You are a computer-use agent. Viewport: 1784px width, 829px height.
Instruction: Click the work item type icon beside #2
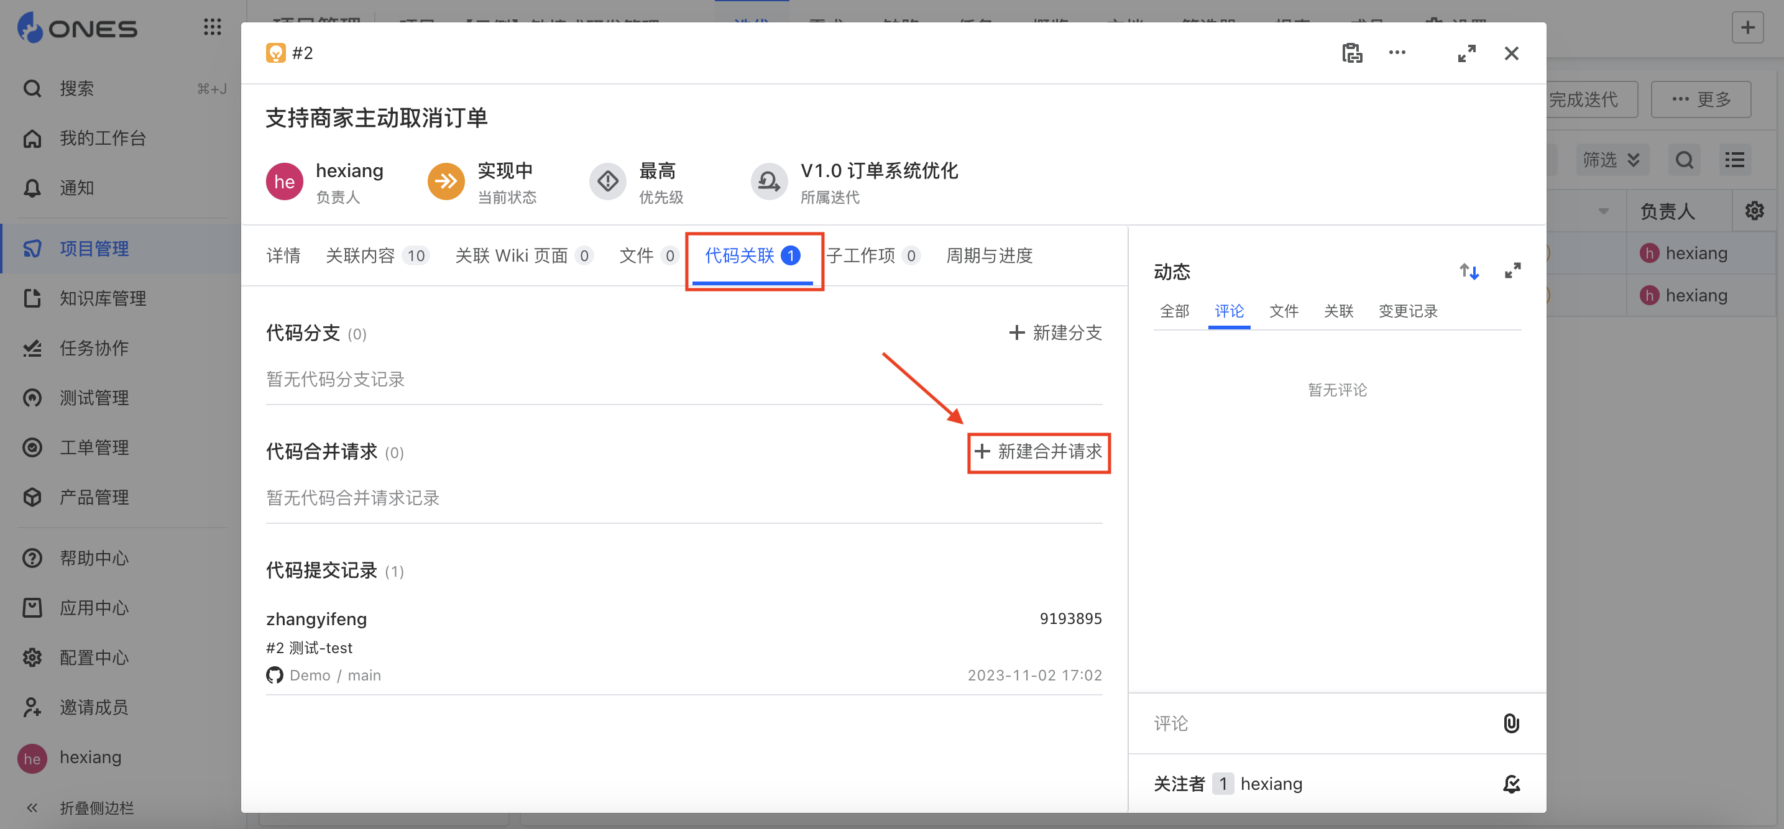pos(275,53)
